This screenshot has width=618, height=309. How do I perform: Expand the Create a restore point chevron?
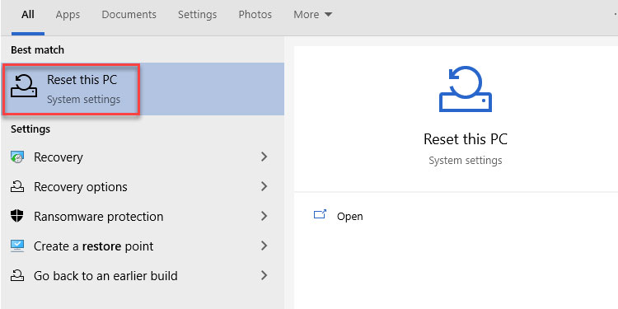click(x=264, y=246)
